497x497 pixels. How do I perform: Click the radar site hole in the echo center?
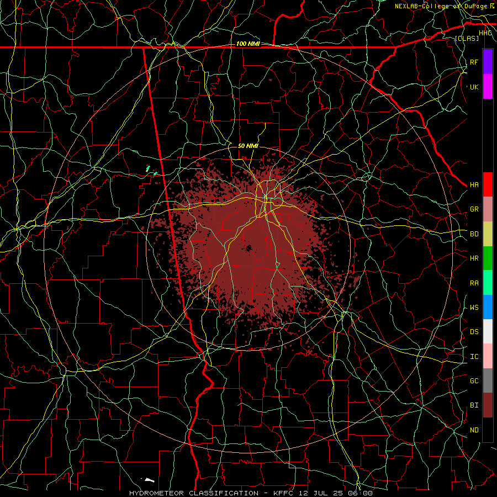click(x=248, y=248)
